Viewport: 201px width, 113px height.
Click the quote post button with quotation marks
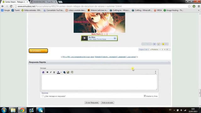point(154,44)
